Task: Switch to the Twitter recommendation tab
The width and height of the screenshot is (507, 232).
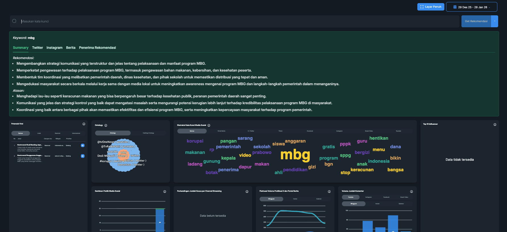Action: click(x=38, y=48)
